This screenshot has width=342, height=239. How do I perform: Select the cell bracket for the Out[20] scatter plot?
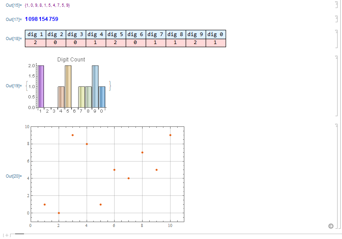tap(336, 176)
